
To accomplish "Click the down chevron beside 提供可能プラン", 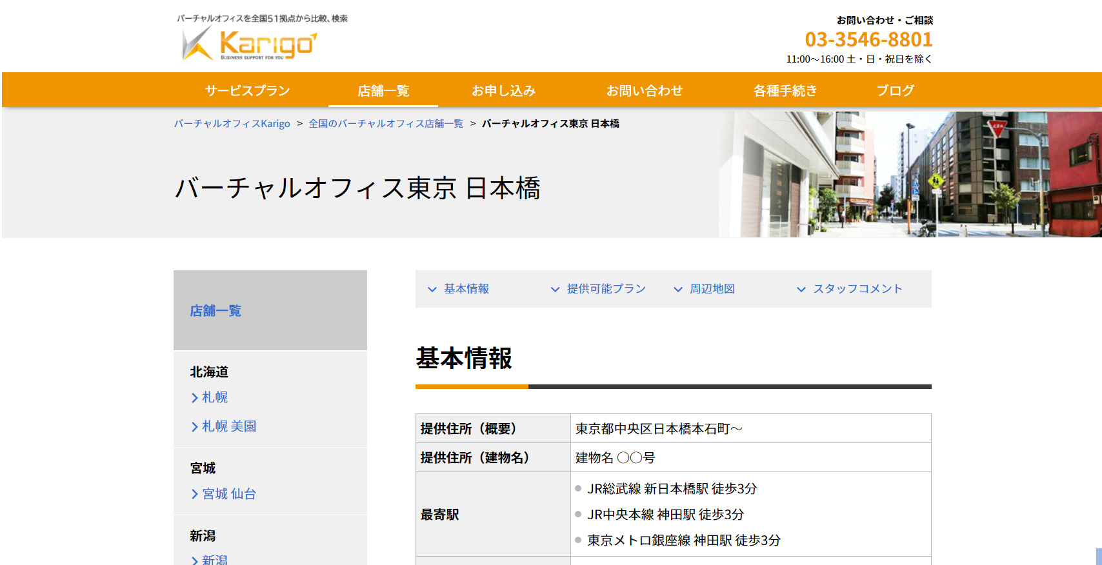I will 555,290.
